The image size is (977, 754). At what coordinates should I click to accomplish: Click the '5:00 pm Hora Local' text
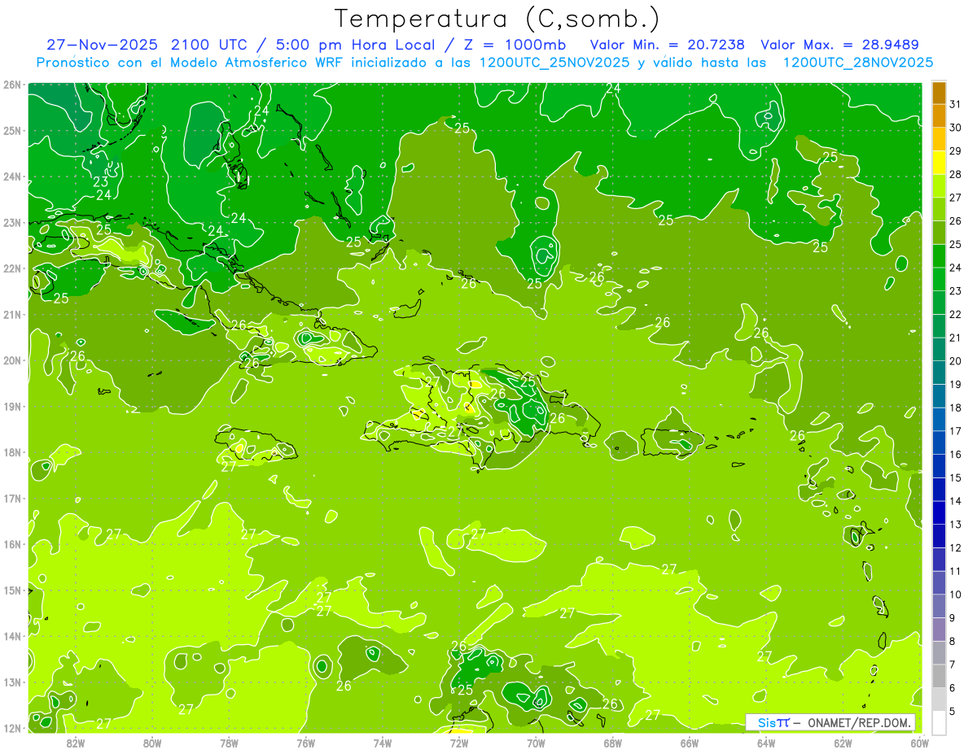pos(356,45)
